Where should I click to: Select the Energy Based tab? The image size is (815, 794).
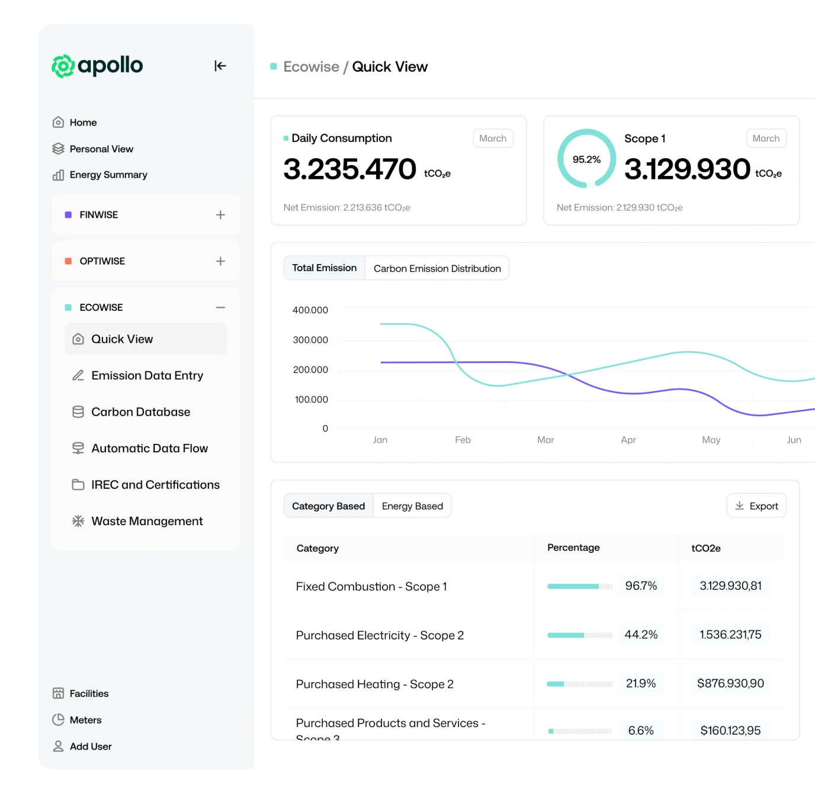[x=412, y=506]
